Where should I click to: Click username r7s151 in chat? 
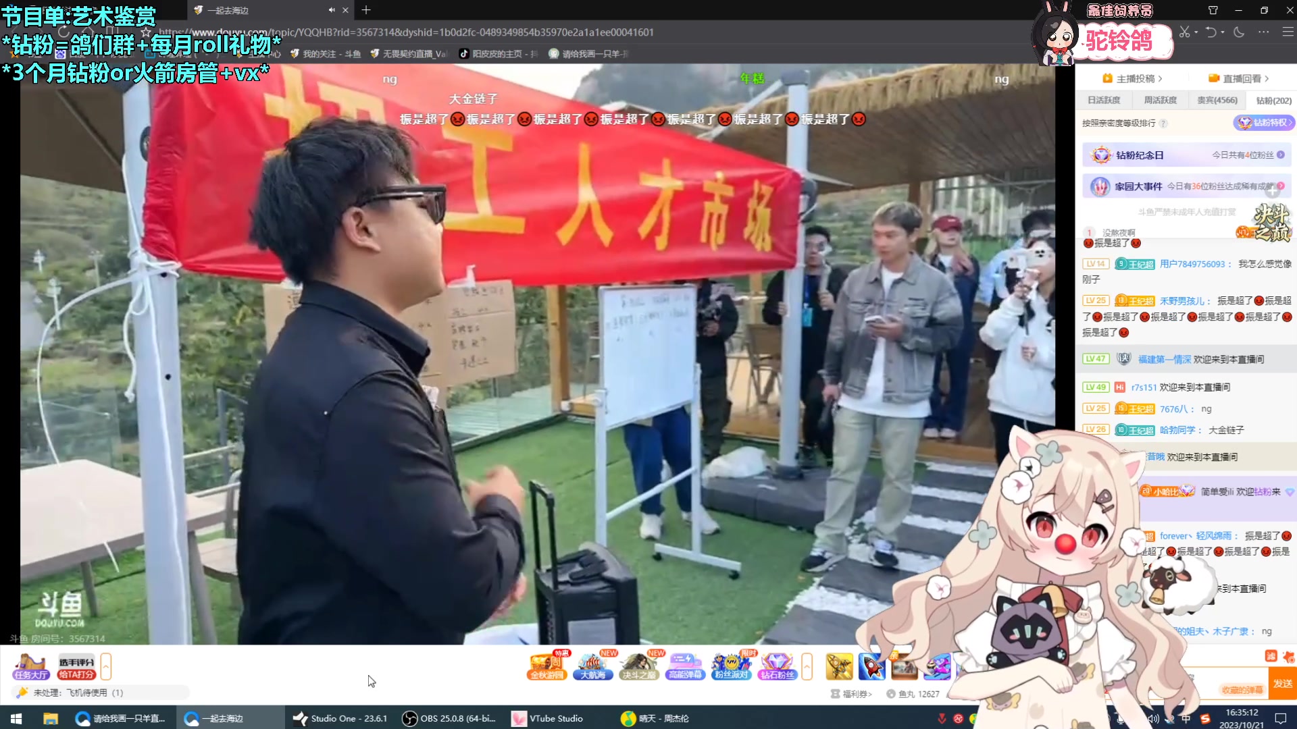[1144, 387]
